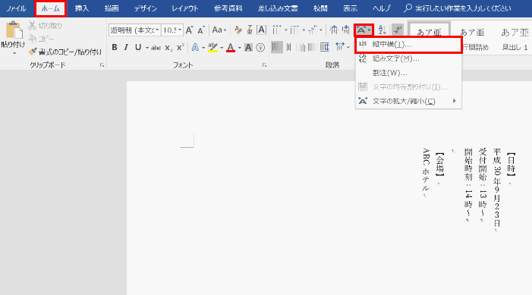Screen dimensions: 532x295
Task: Switch to the 挿入 tab
Action: [x=82, y=8]
